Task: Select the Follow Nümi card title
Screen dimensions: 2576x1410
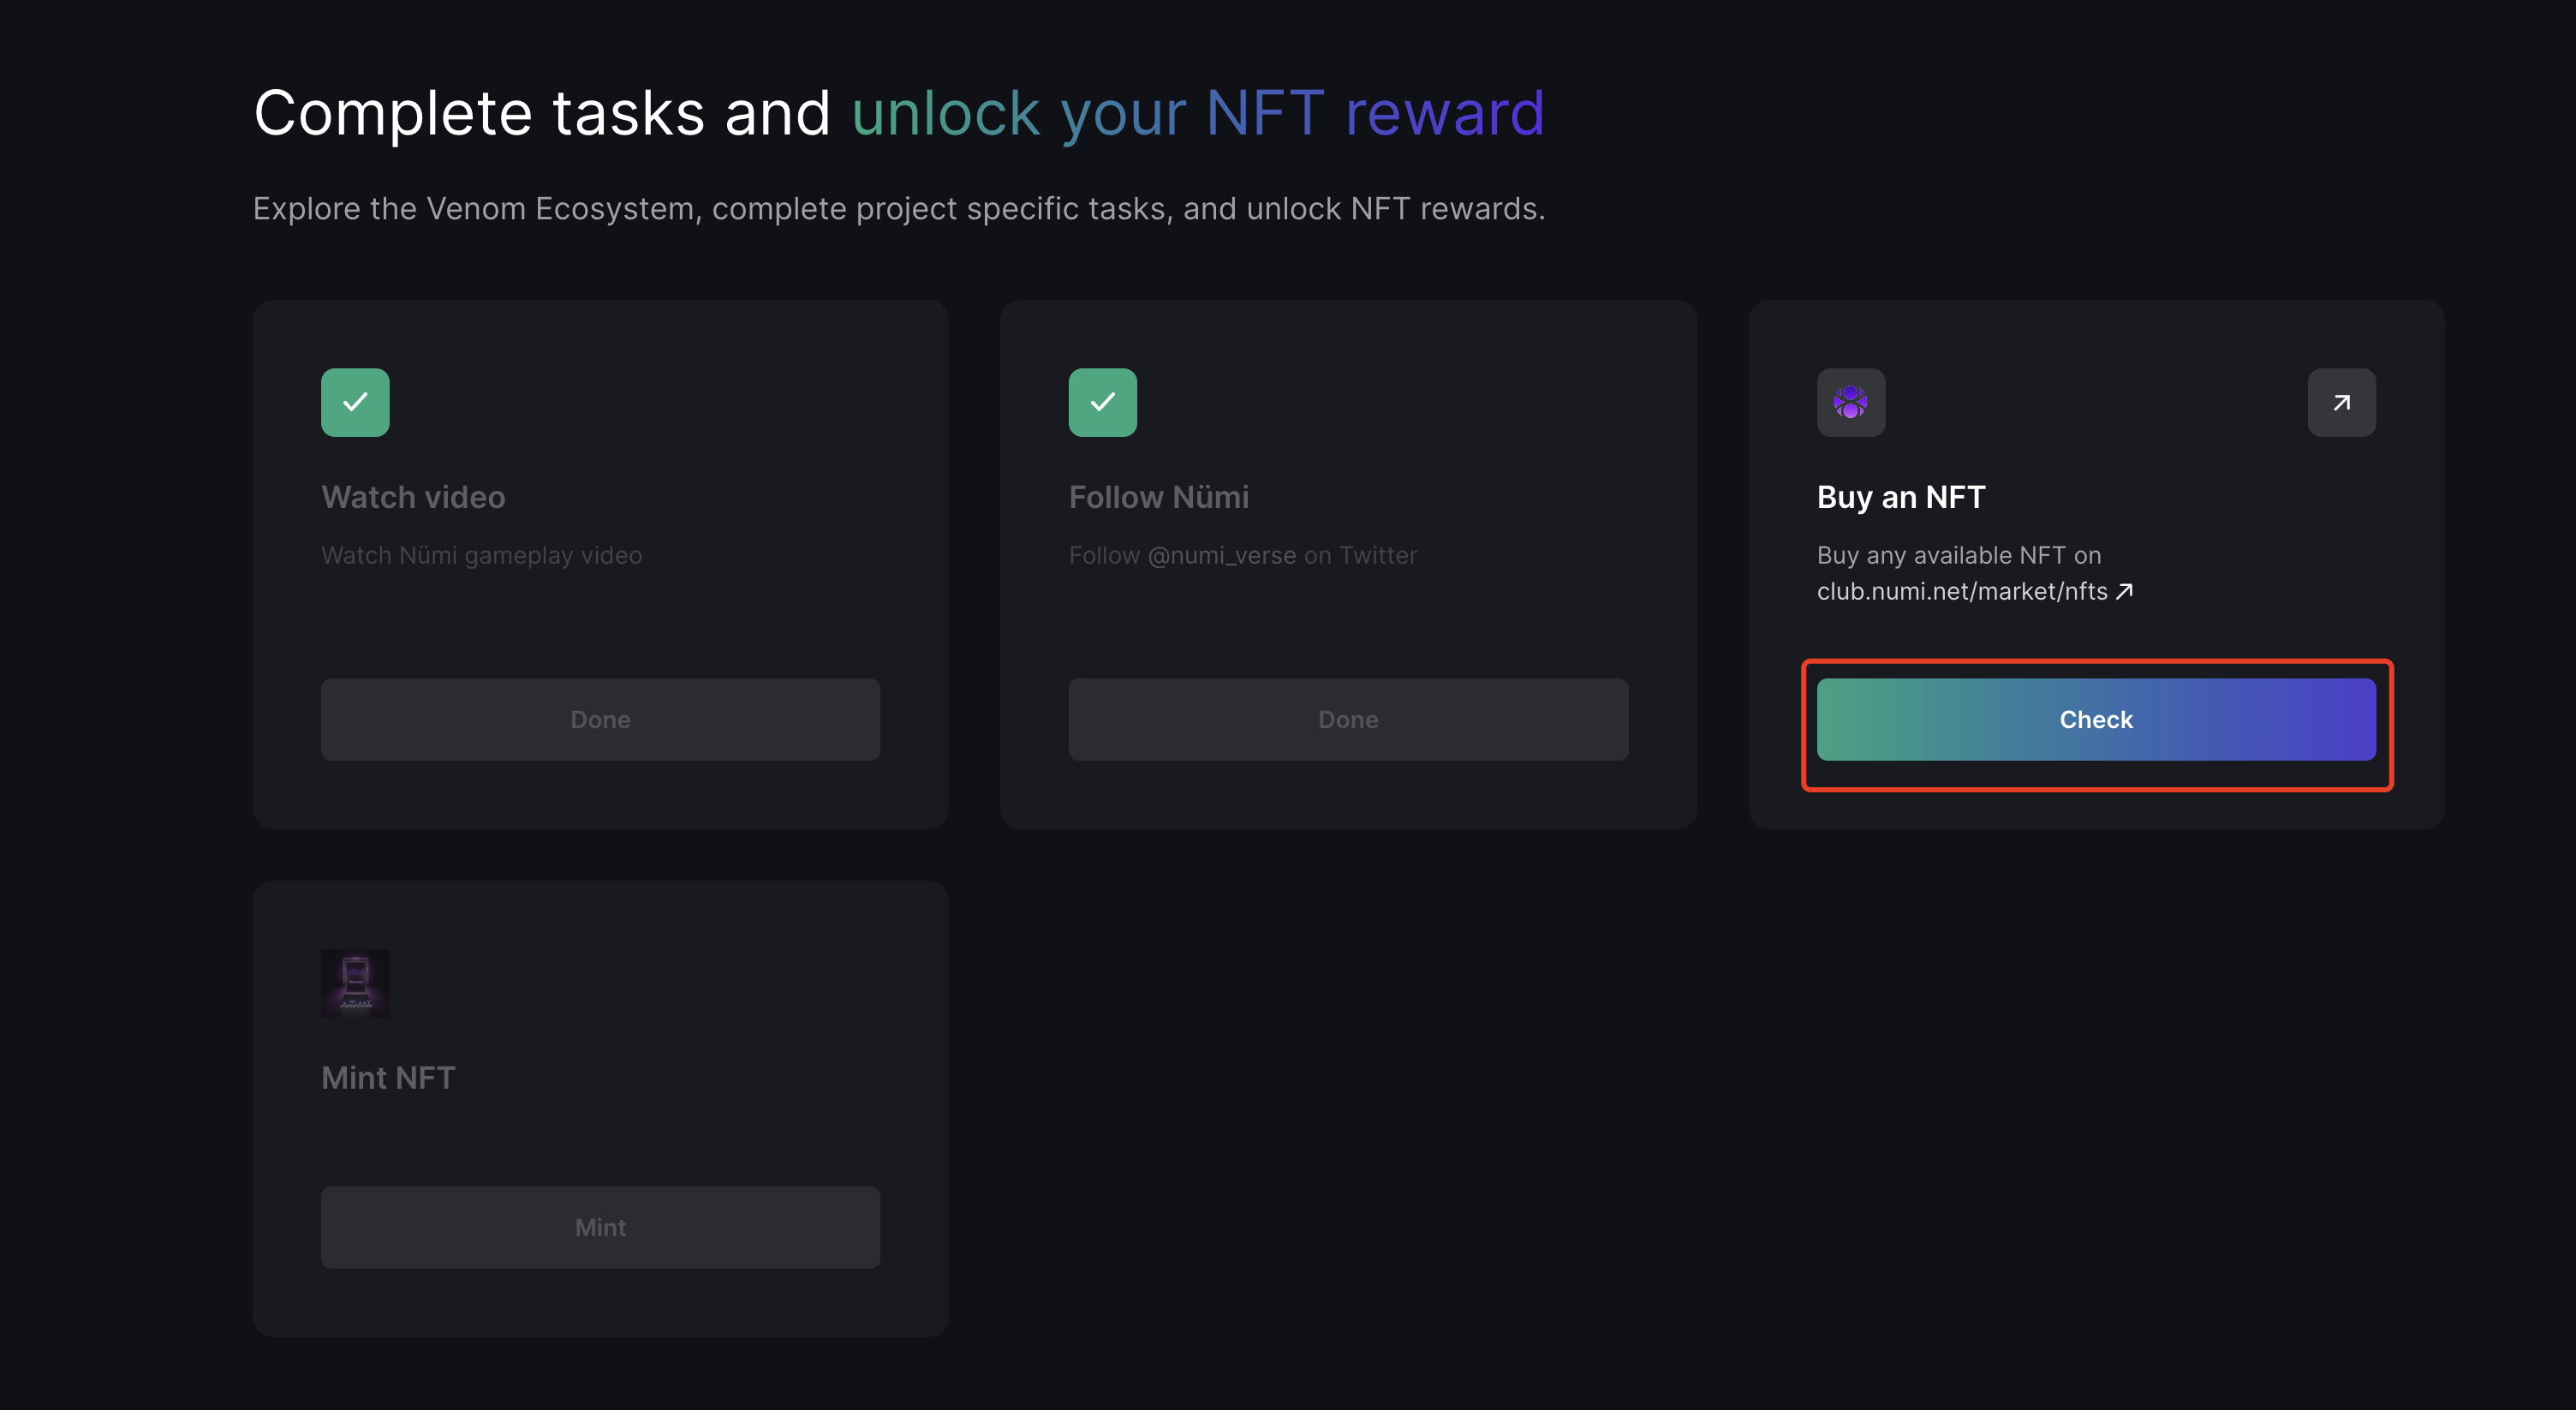Action: (x=1158, y=497)
